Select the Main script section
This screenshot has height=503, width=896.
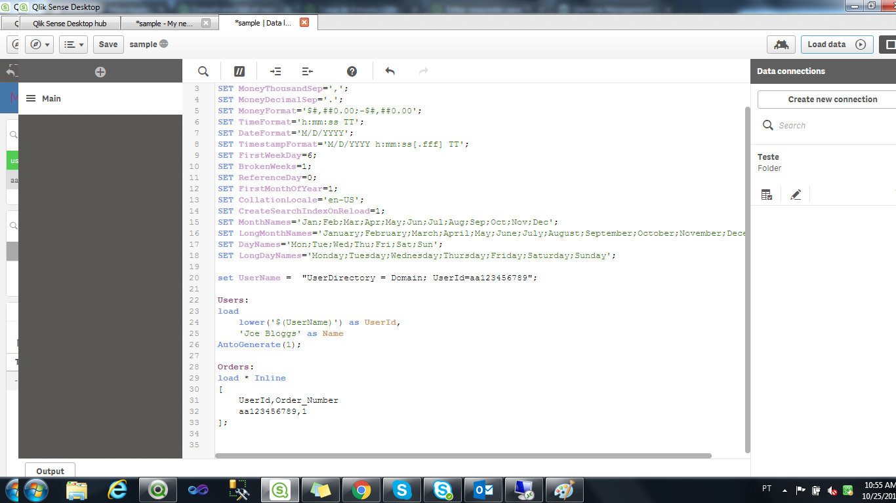point(100,99)
